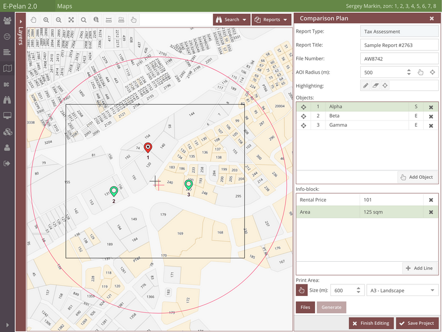Click Save Project at bottom right
442x332 pixels.
coord(417,323)
